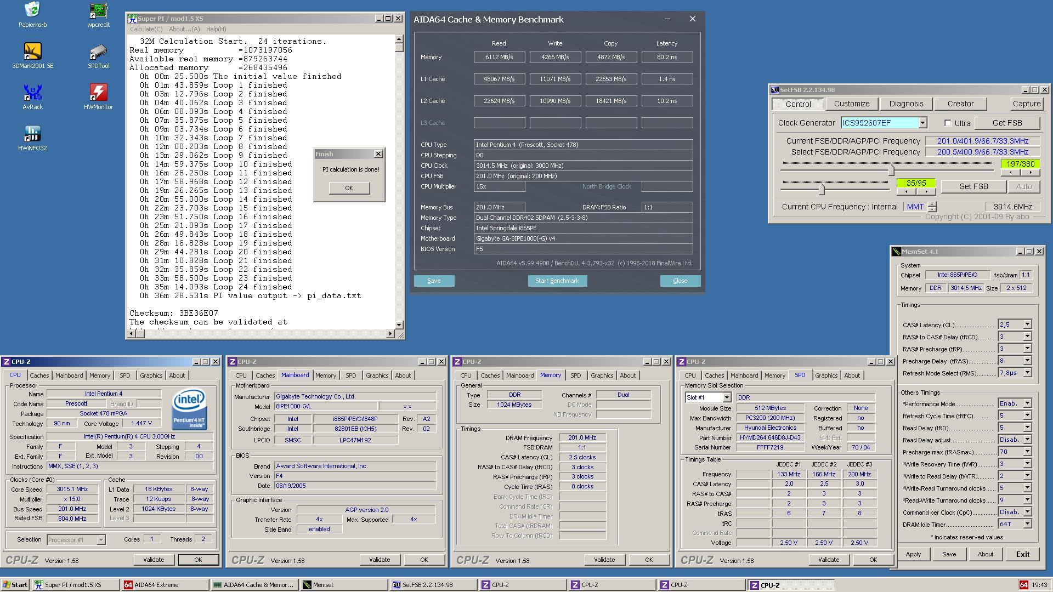Adjust the upper FSB slider in SetFSB
Screen dimensions: 1053x592
[x=891, y=170]
